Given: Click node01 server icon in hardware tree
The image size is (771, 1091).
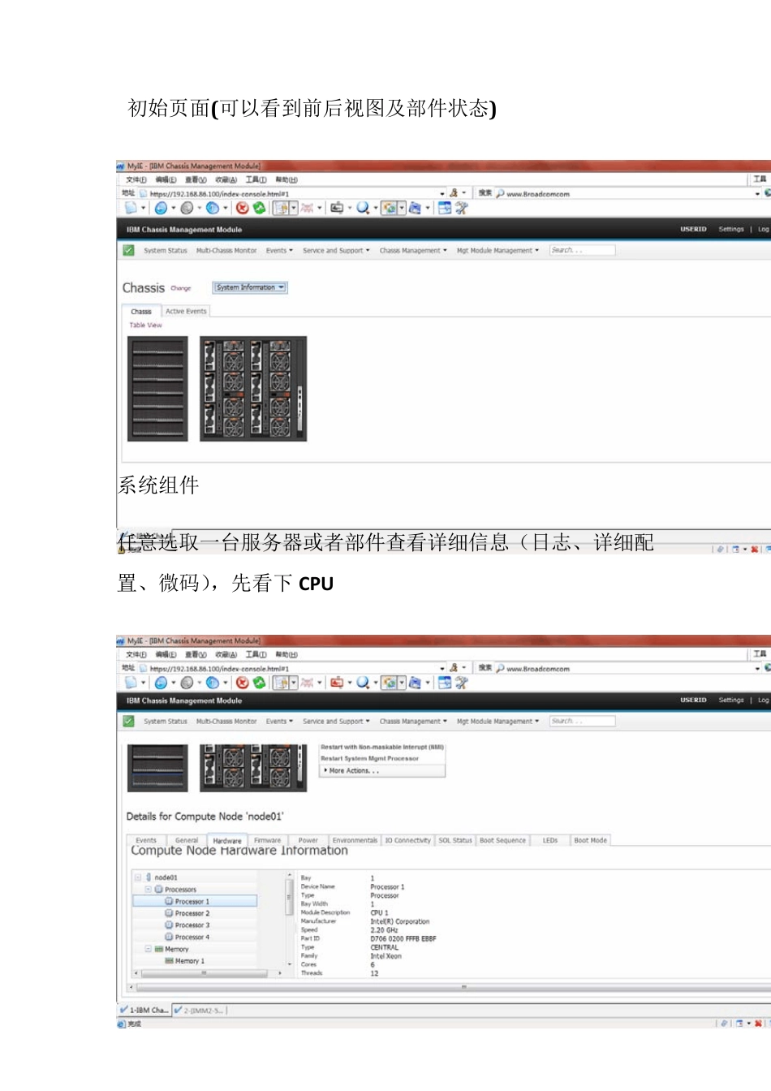Looking at the screenshot, I should [x=149, y=877].
